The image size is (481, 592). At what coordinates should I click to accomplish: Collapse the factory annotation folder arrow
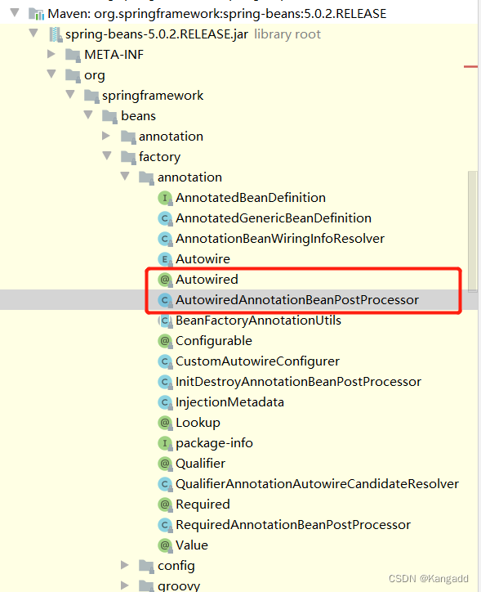(125, 176)
